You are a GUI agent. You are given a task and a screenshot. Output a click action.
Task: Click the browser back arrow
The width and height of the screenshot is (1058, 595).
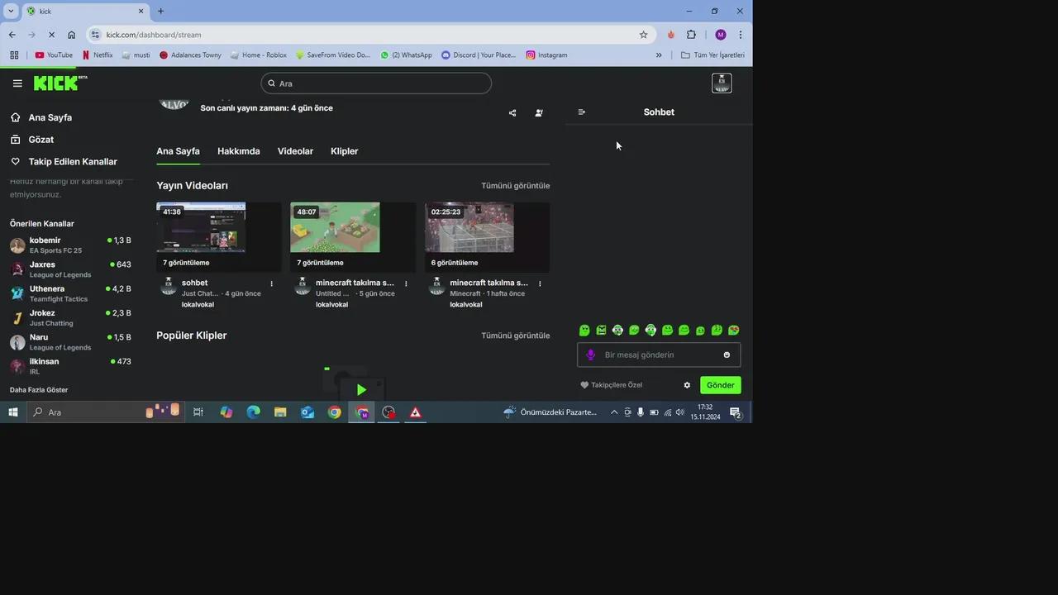coord(12,35)
